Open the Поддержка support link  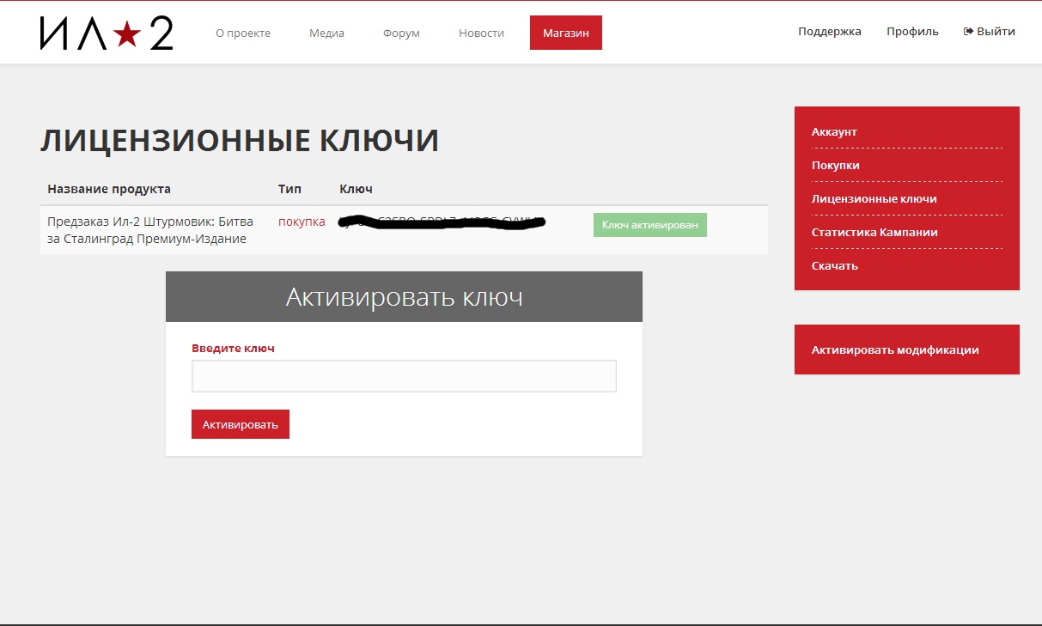point(830,32)
